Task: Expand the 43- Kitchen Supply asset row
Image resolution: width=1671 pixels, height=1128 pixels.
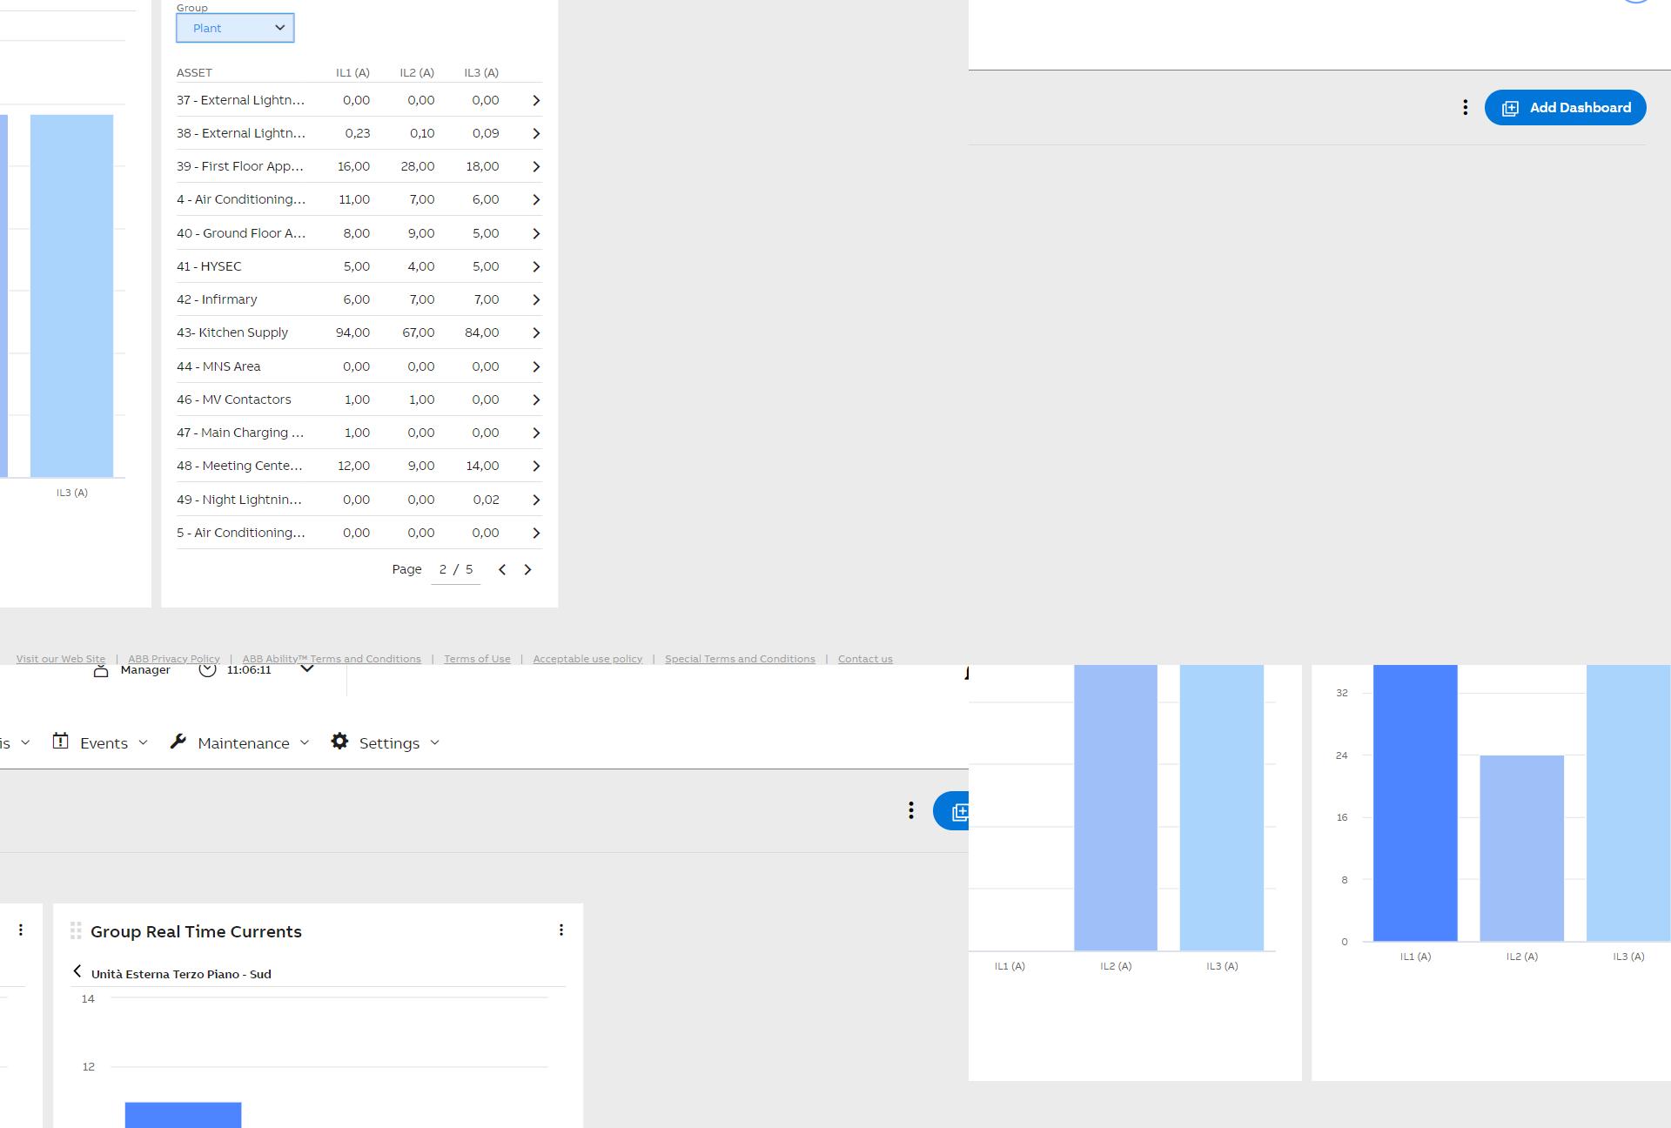Action: pyautogui.click(x=534, y=332)
